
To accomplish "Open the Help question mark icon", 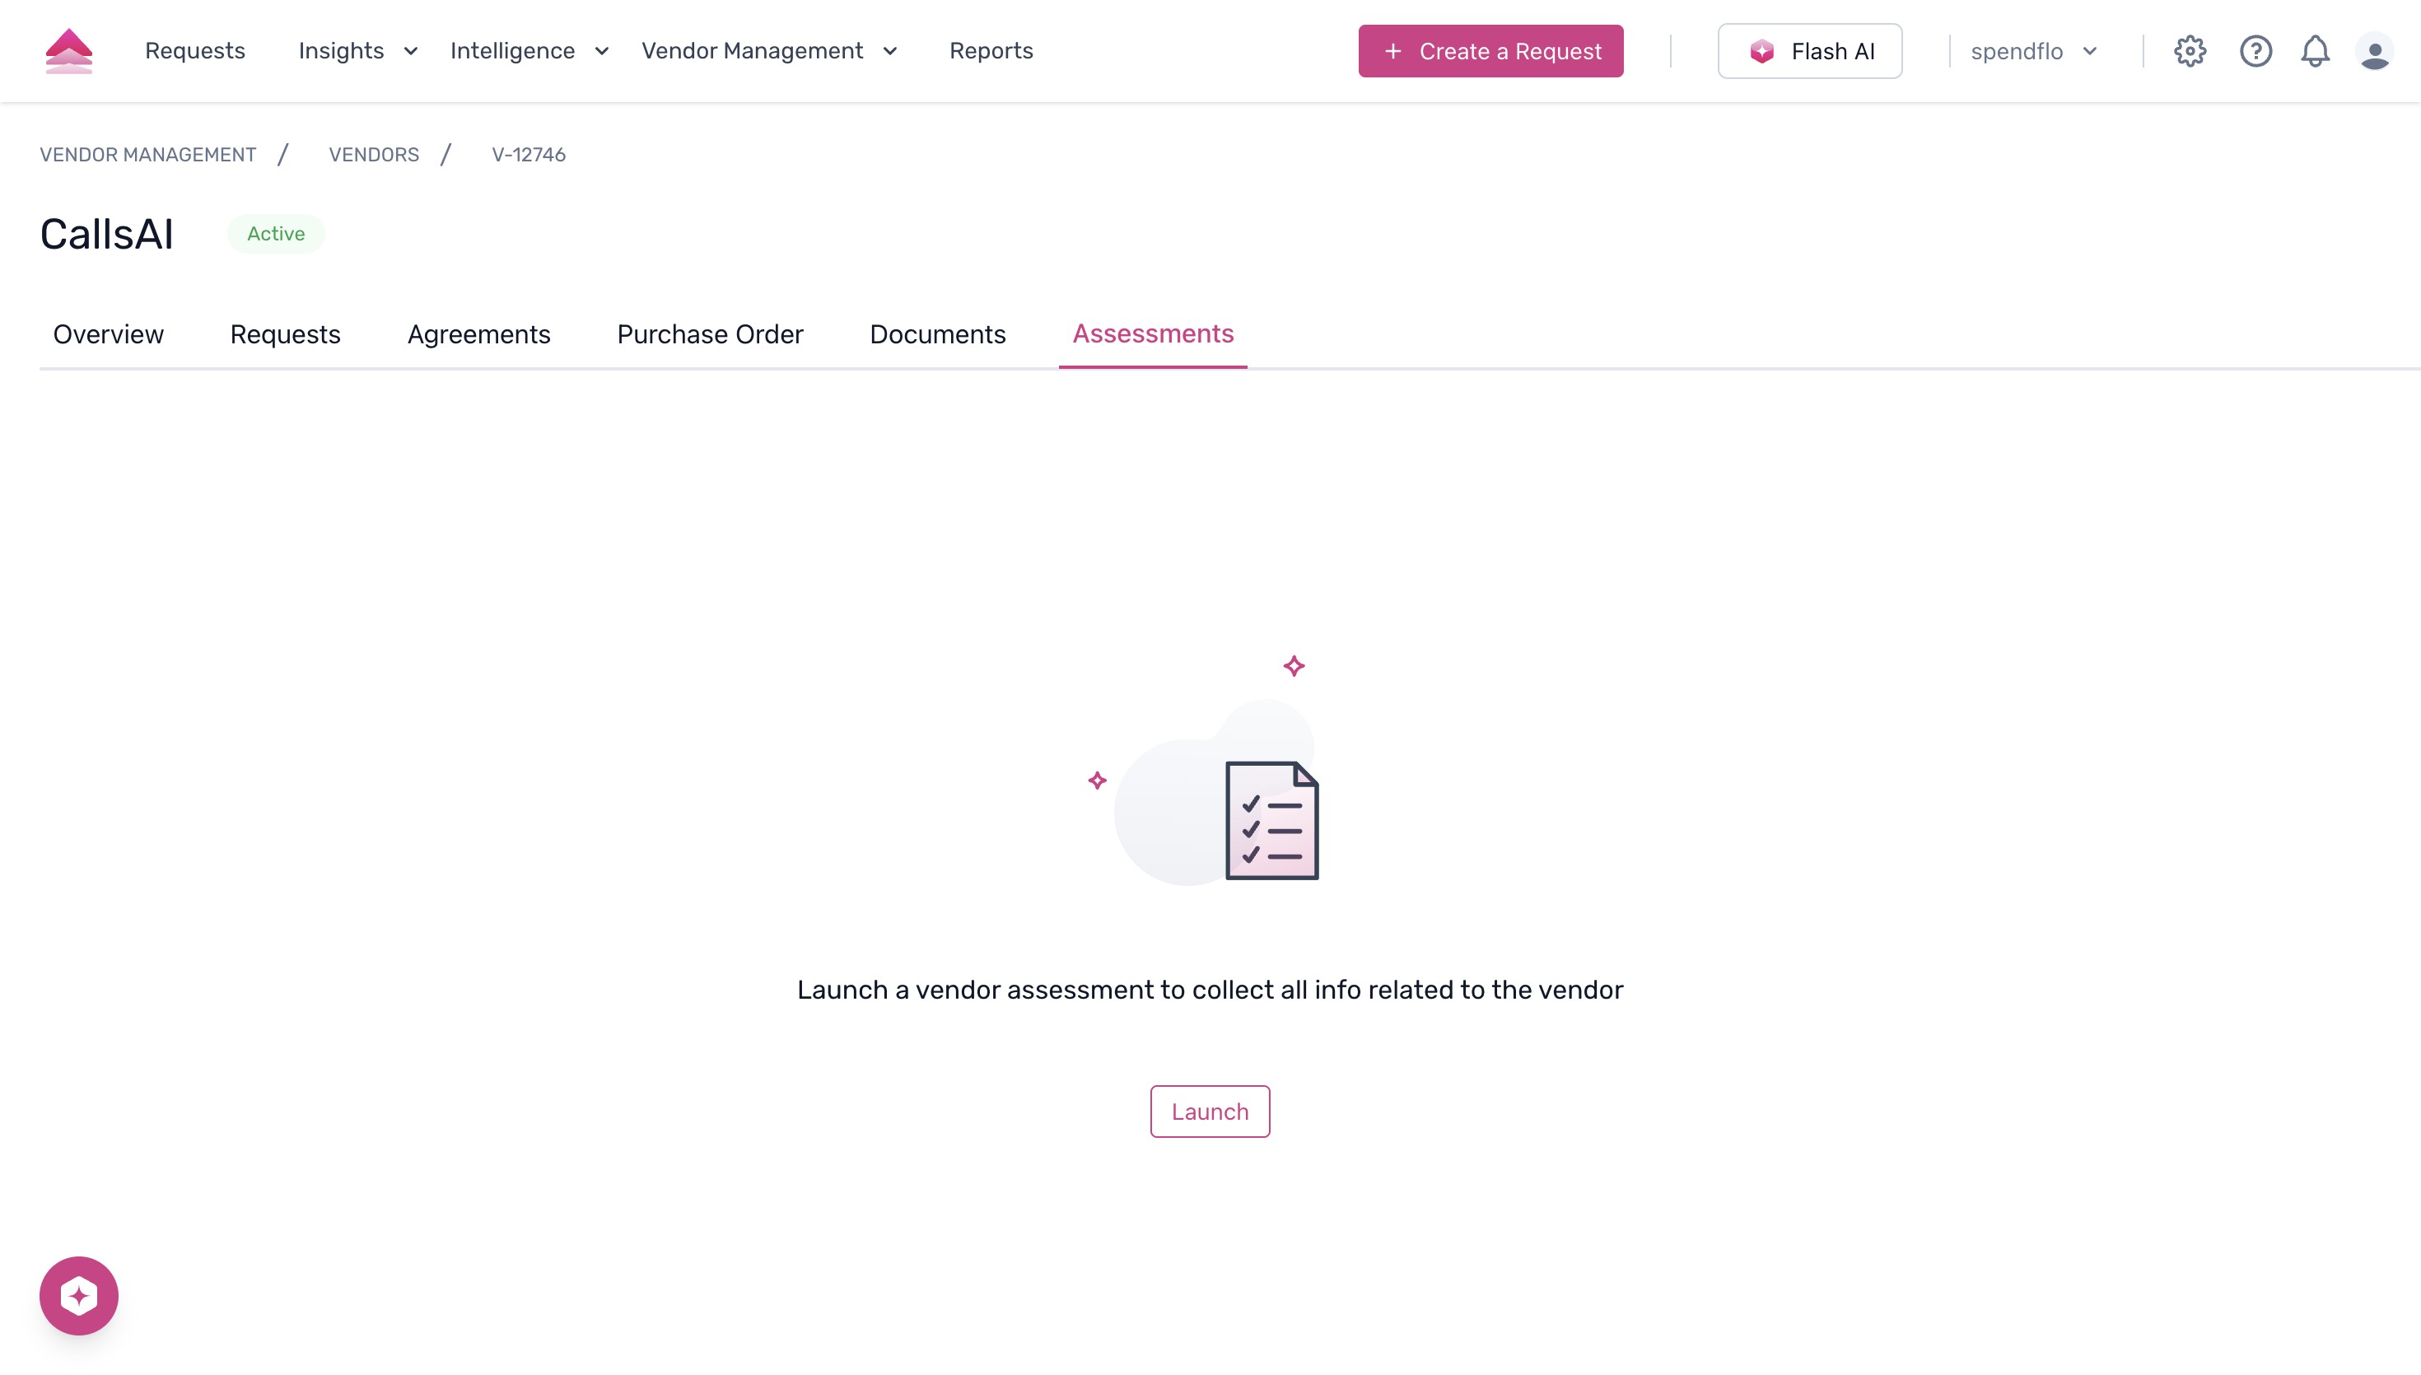I will coord(2255,51).
